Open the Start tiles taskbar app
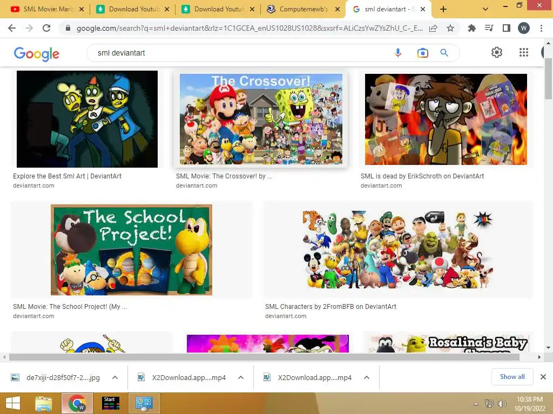Image resolution: width=553 pixels, height=414 pixels. coord(111,403)
